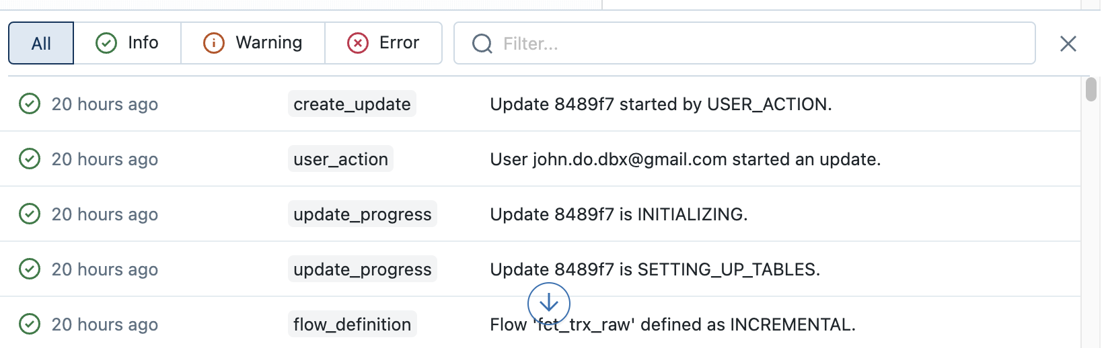This screenshot has width=1106, height=348.
Task: Close the event log panel
Action: [x=1068, y=44]
